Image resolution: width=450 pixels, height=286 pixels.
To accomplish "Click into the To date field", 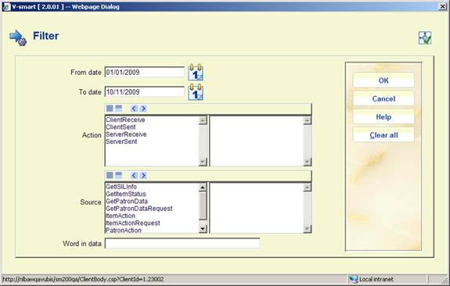I will coord(144,92).
